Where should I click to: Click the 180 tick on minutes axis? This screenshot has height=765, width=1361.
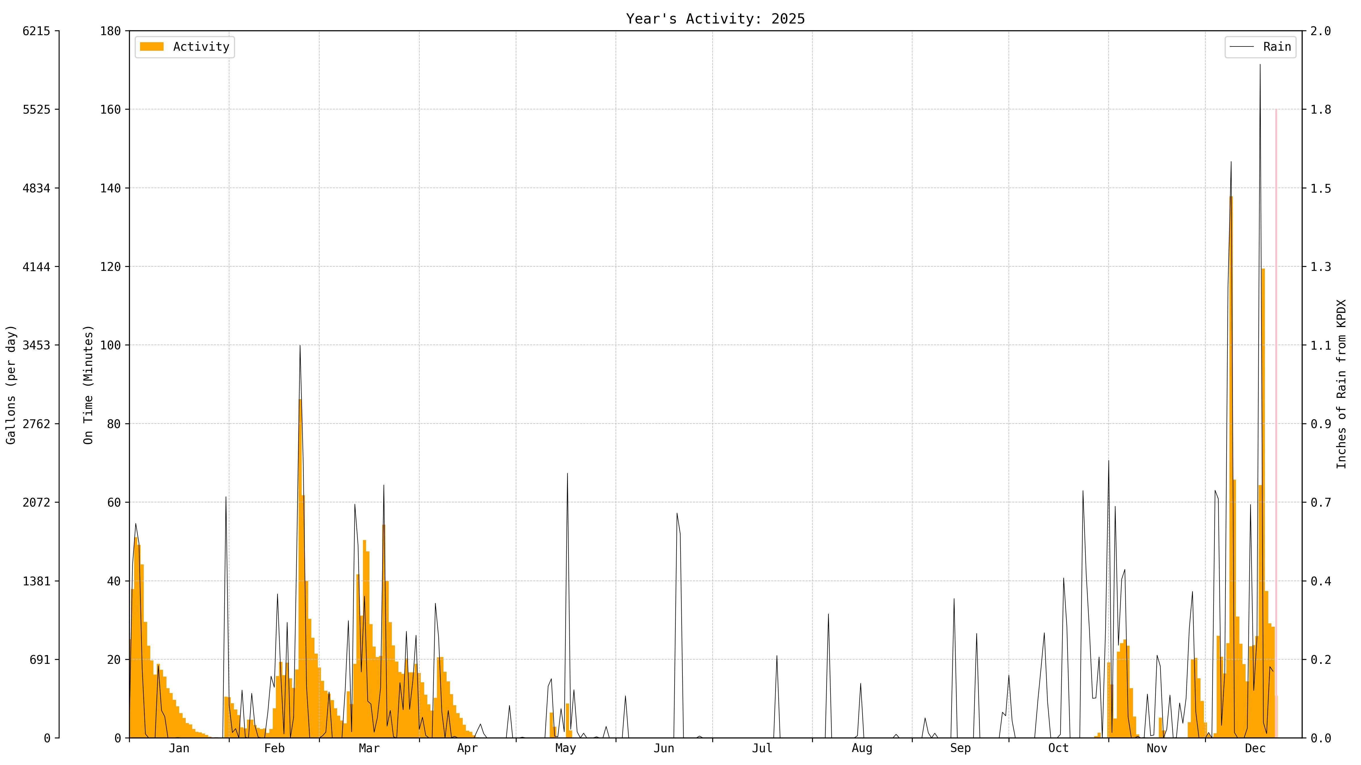[111, 31]
